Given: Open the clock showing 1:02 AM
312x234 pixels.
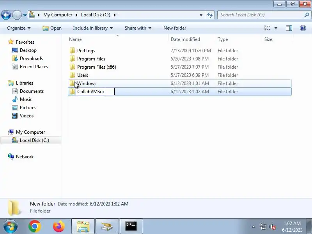Looking at the screenshot, I should coord(292,227).
